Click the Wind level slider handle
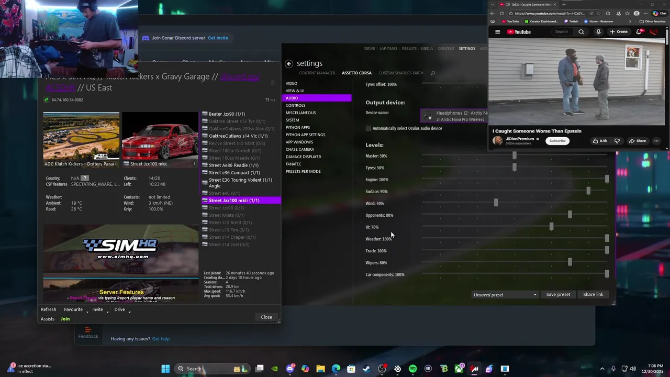This screenshot has height=377, width=670. [496, 203]
